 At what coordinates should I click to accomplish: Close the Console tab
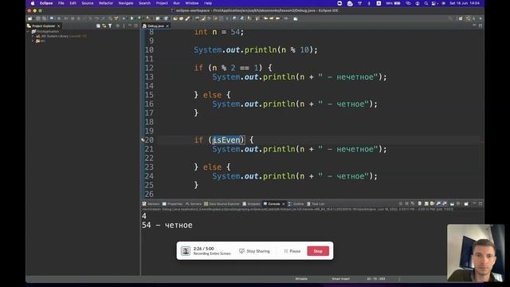pyautogui.click(x=284, y=204)
